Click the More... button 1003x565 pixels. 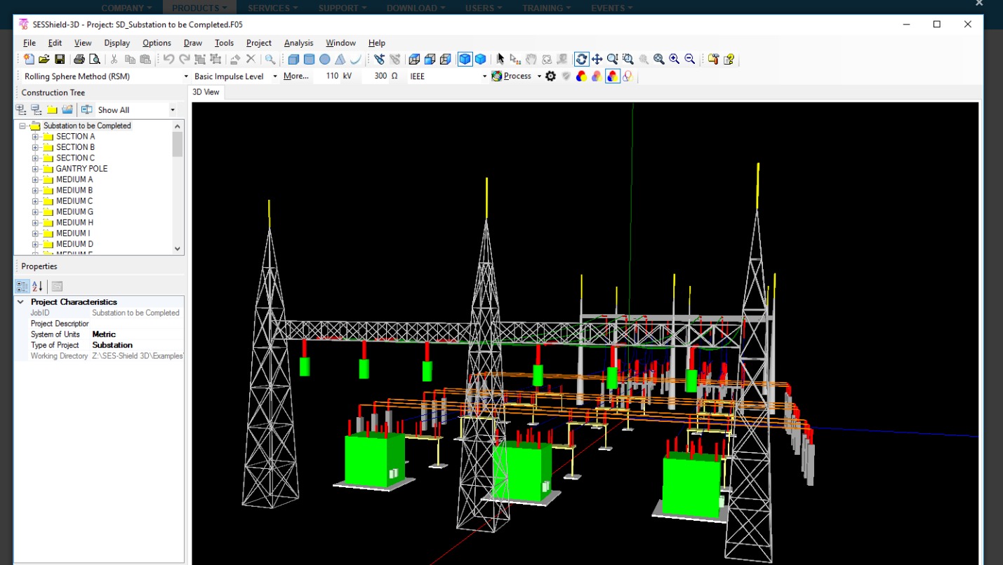click(295, 76)
